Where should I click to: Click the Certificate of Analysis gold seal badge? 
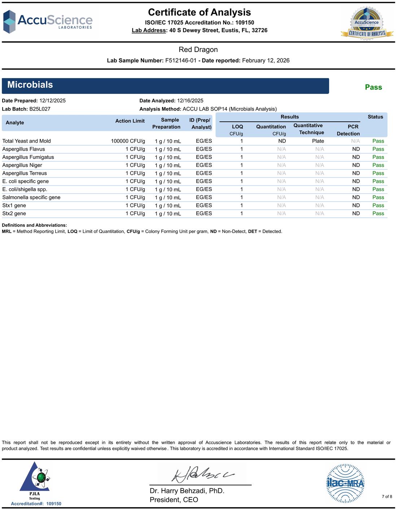pos(367,23)
